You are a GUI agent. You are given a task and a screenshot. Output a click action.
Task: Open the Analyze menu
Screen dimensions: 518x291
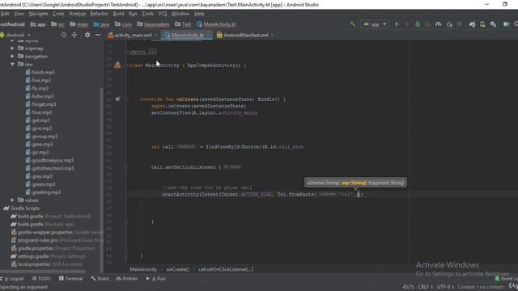(78, 14)
